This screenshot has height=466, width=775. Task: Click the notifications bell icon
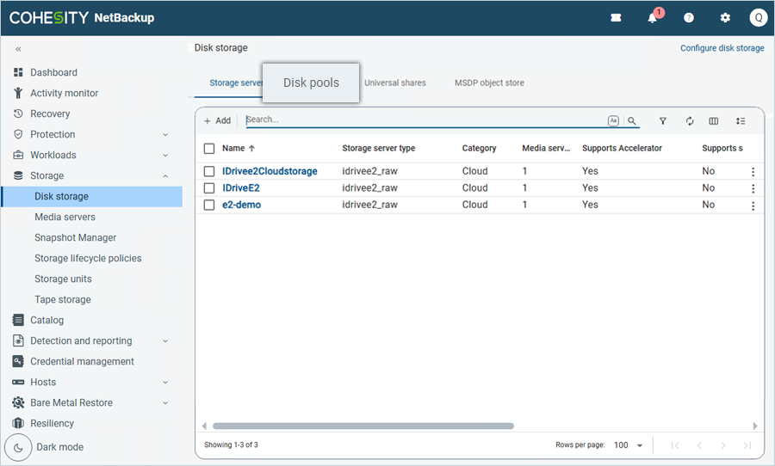(653, 18)
